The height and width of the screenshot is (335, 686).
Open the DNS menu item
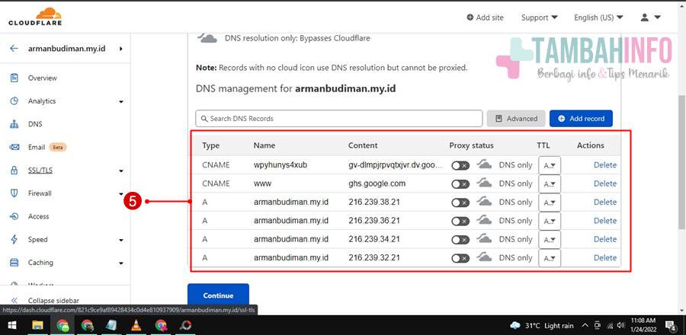click(35, 124)
